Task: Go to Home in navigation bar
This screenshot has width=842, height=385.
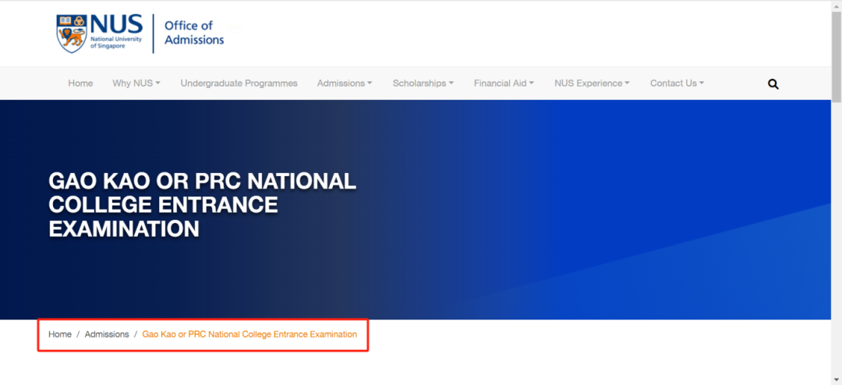Action: 80,83
